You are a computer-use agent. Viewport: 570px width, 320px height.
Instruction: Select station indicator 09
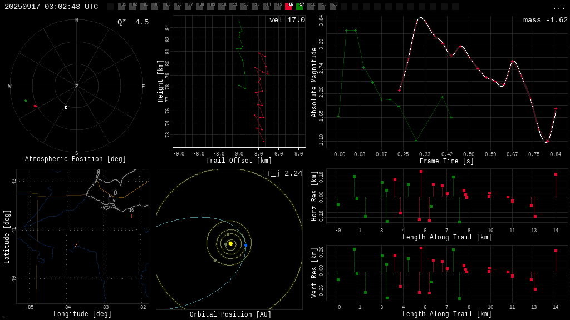coord(210,6)
